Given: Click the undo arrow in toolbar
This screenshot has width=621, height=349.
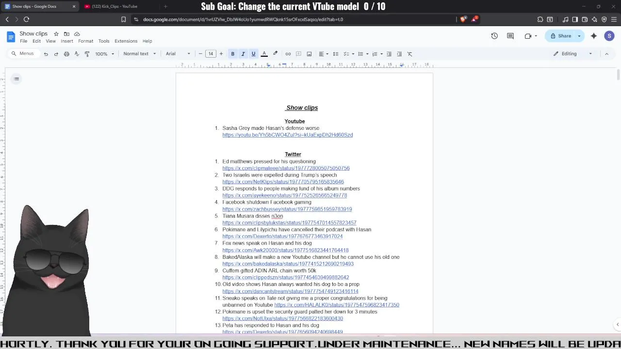Looking at the screenshot, I should (46, 54).
